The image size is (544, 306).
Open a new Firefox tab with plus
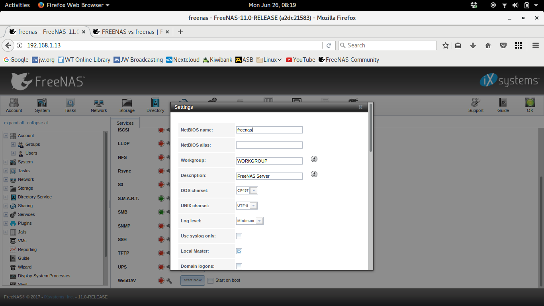click(x=180, y=32)
